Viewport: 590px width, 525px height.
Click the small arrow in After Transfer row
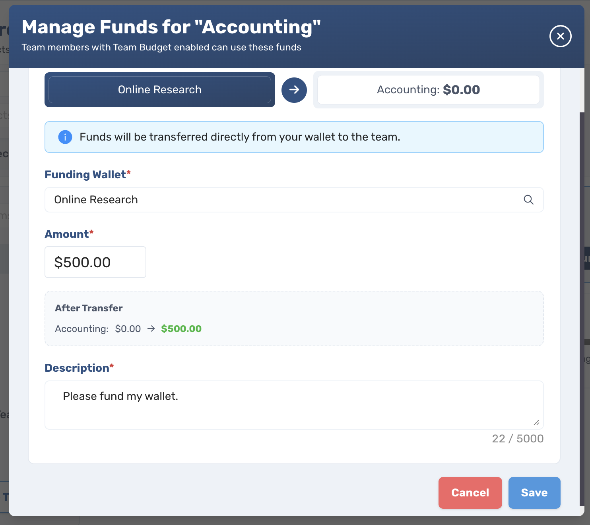pos(151,329)
